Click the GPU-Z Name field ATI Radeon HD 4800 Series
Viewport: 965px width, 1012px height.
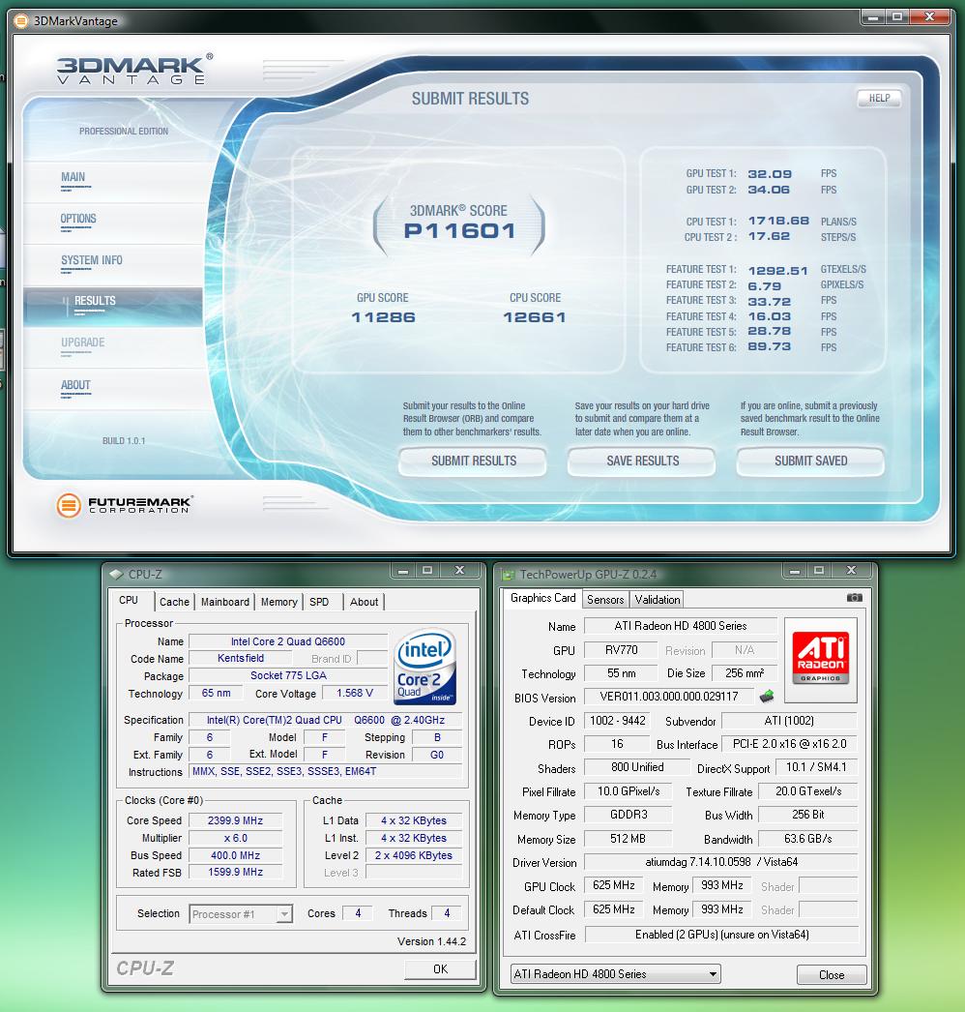click(681, 626)
